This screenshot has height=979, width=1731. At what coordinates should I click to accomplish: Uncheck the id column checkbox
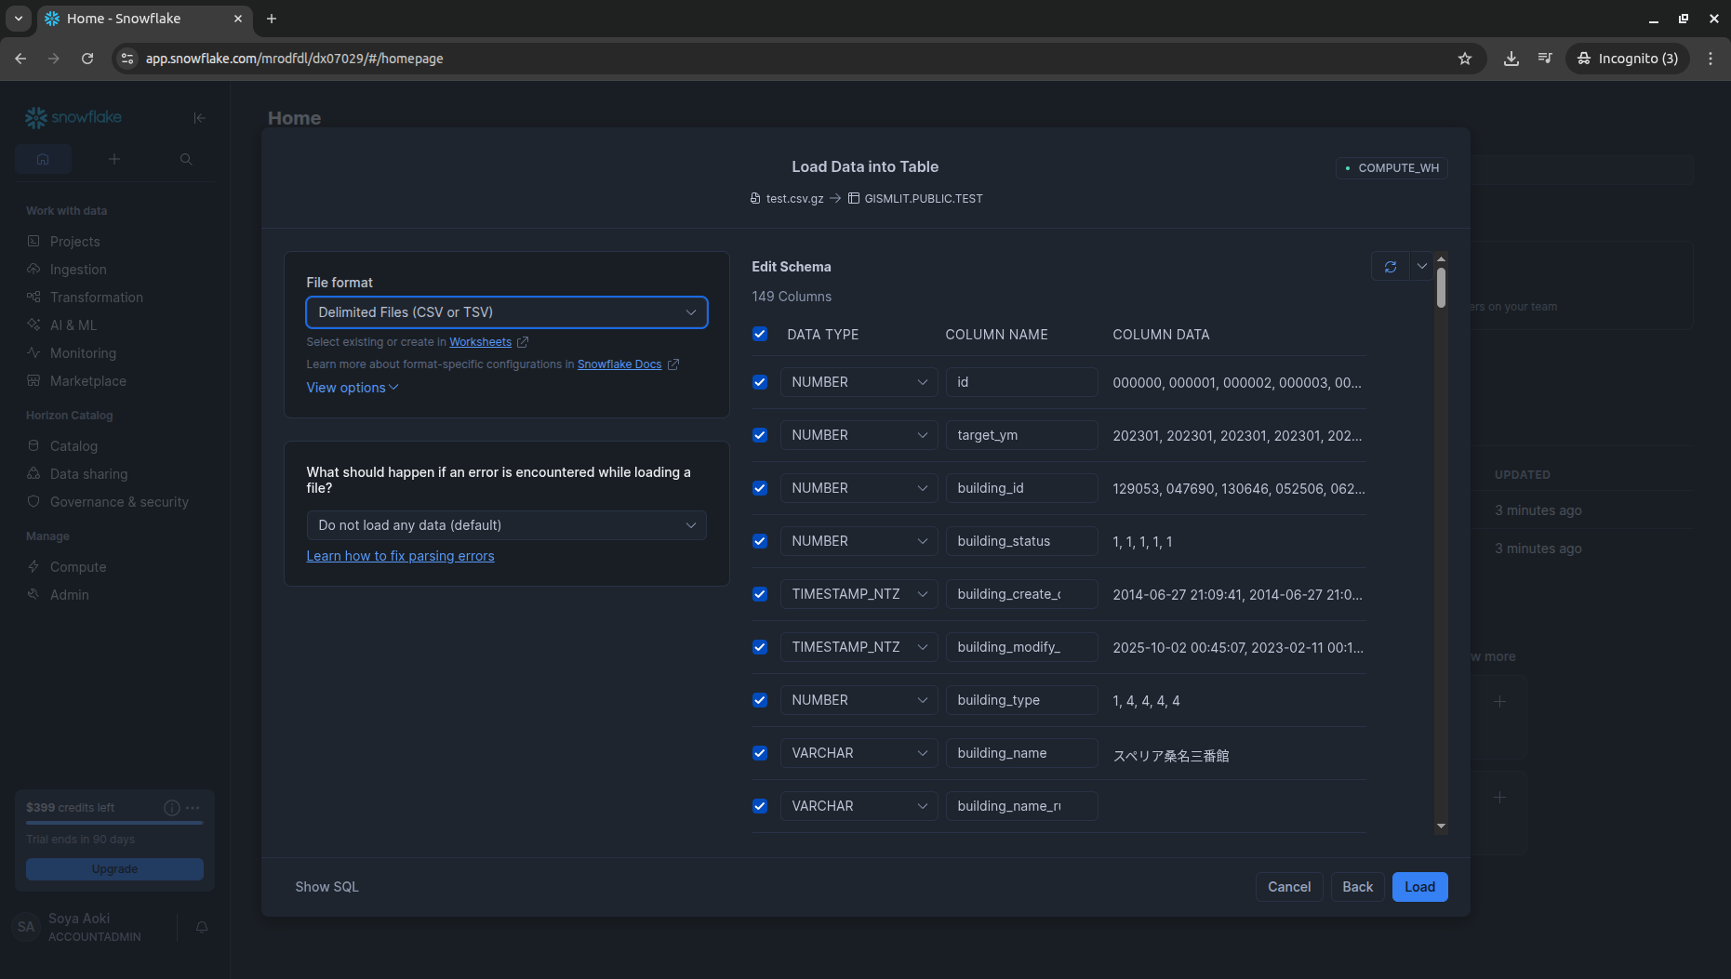click(x=760, y=382)
